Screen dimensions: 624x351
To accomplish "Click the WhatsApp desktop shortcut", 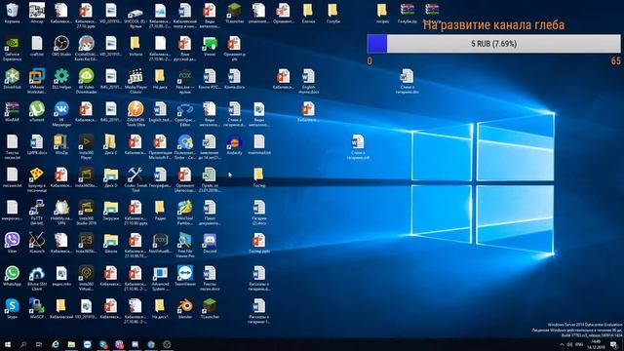I will tap(12, 276).
